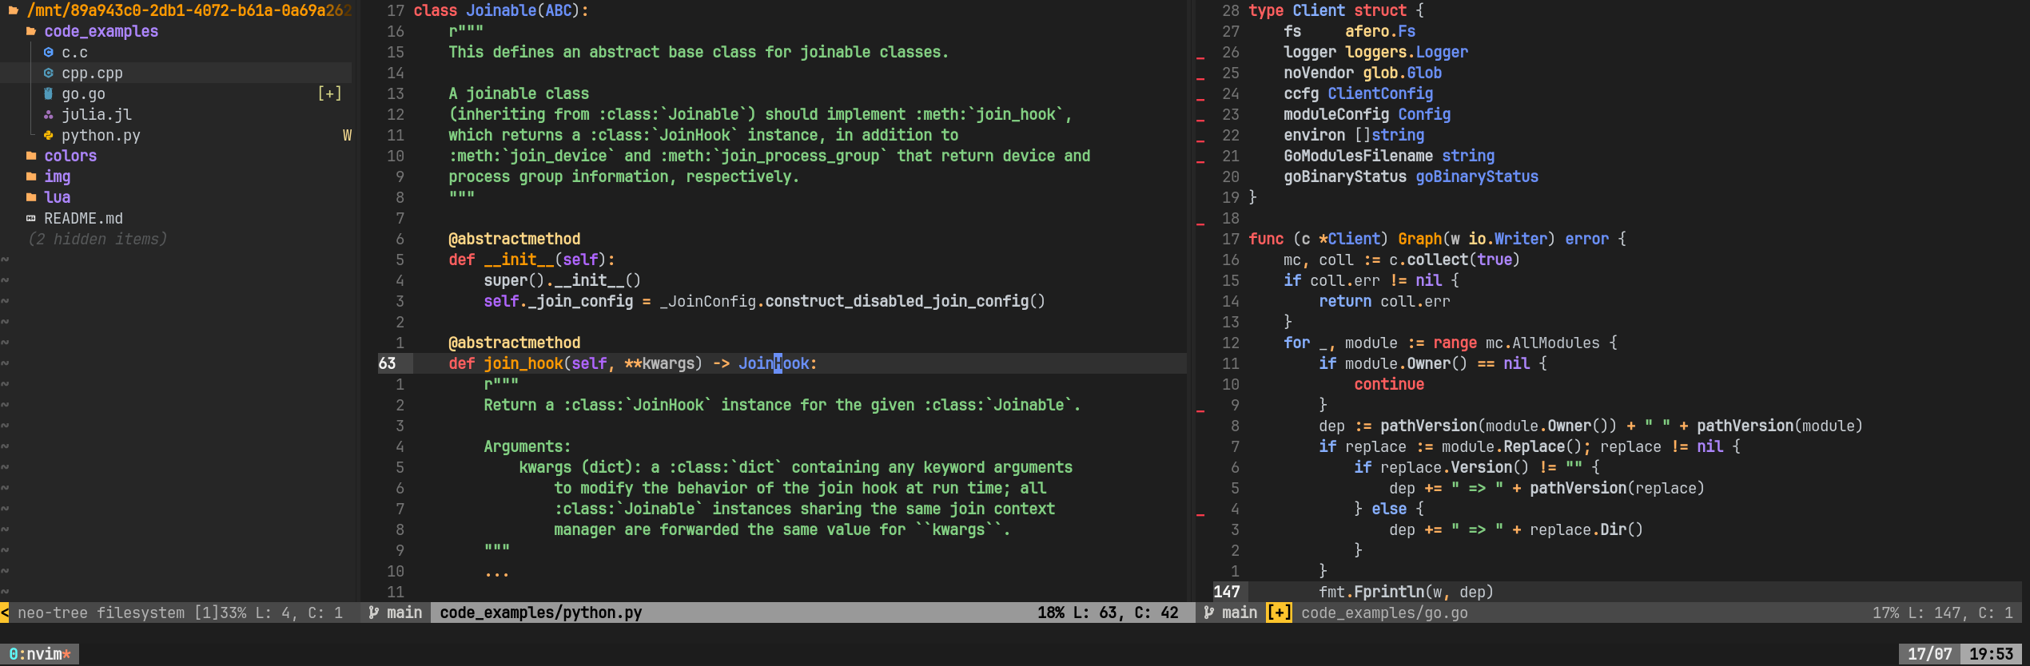Viewport: 2030px width, 666px height.
Task: Expand the lua folder
Action: coord(57,197)
